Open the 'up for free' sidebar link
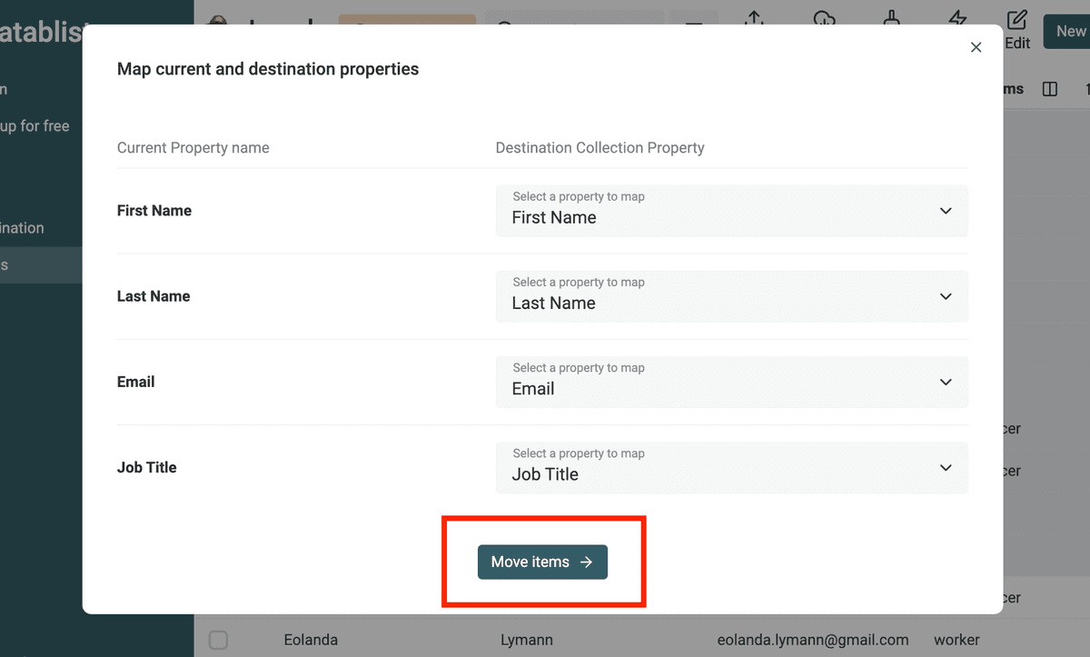 [35, 126]
